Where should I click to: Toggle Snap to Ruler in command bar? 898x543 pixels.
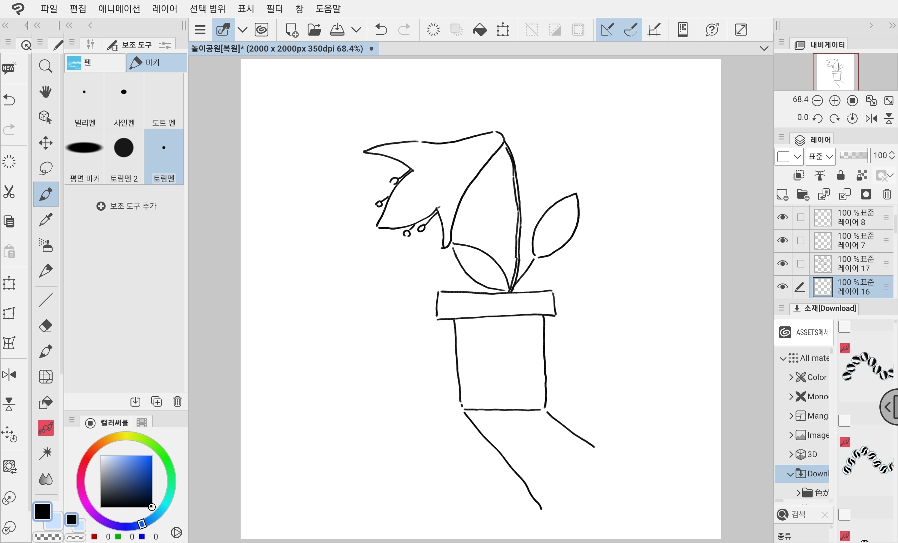608,29
